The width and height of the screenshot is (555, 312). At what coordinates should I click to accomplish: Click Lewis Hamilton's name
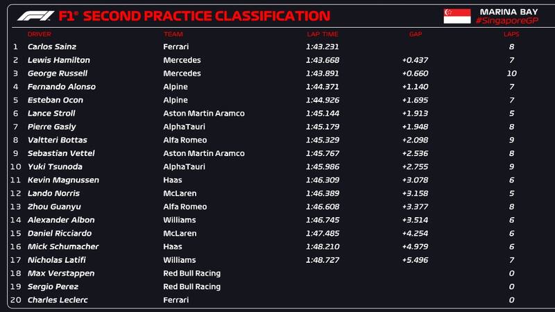click(59, 60)
